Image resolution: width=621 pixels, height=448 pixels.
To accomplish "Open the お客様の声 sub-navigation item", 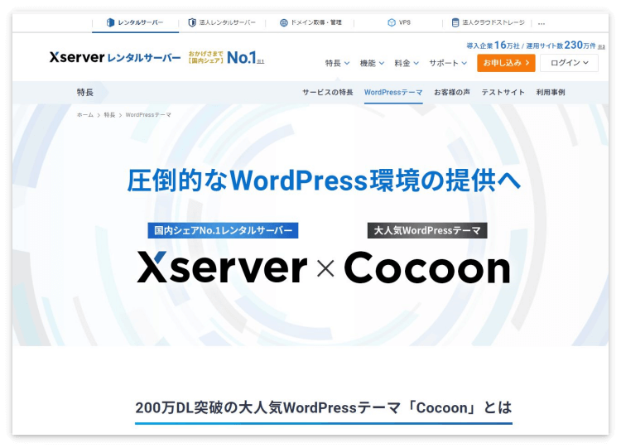I will (452, 92).
